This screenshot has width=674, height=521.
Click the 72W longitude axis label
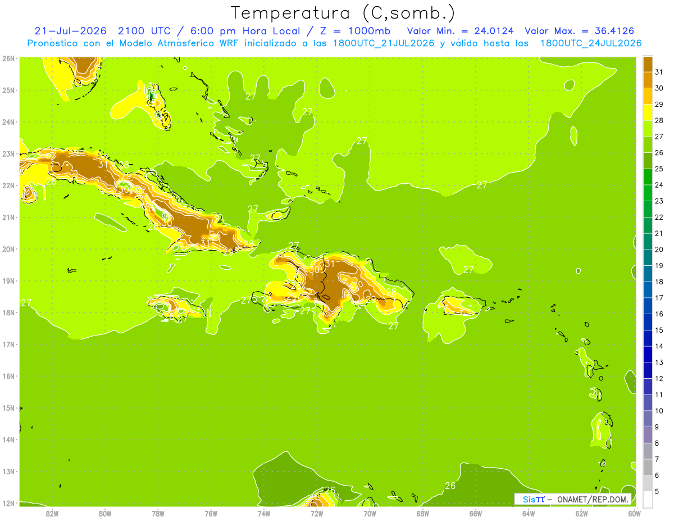click(x=317, y=513)
